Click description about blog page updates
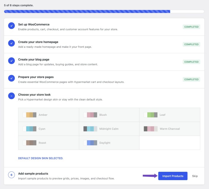 [x=58, y=64]
